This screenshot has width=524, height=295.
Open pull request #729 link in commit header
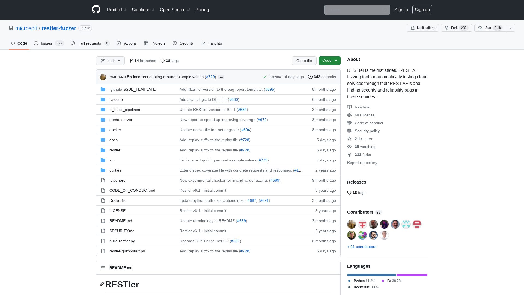(210, 77)
